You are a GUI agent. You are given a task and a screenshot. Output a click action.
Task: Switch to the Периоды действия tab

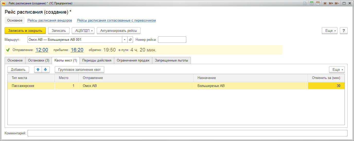[97, 61]
